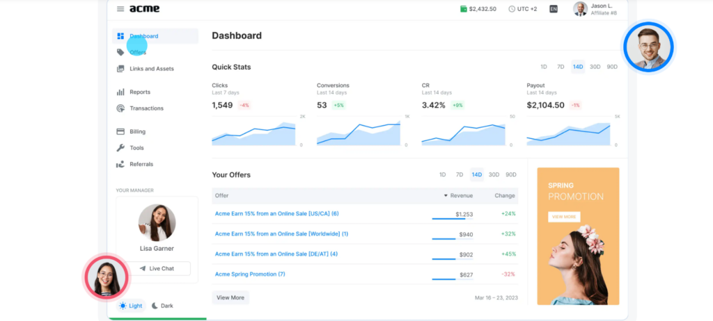
Task: Click the moon icon for Dark theme
Action: click(x=155, y=306)
